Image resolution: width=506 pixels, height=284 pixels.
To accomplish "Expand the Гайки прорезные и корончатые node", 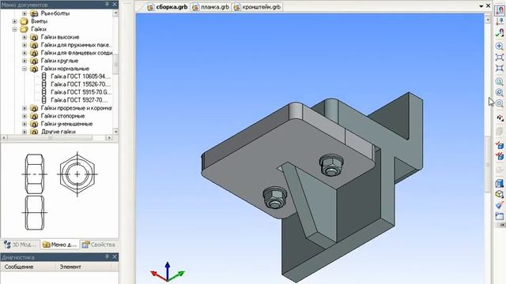I will (25, 108).
